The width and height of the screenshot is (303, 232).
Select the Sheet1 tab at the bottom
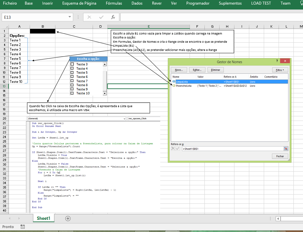click(x=43, y=218)
